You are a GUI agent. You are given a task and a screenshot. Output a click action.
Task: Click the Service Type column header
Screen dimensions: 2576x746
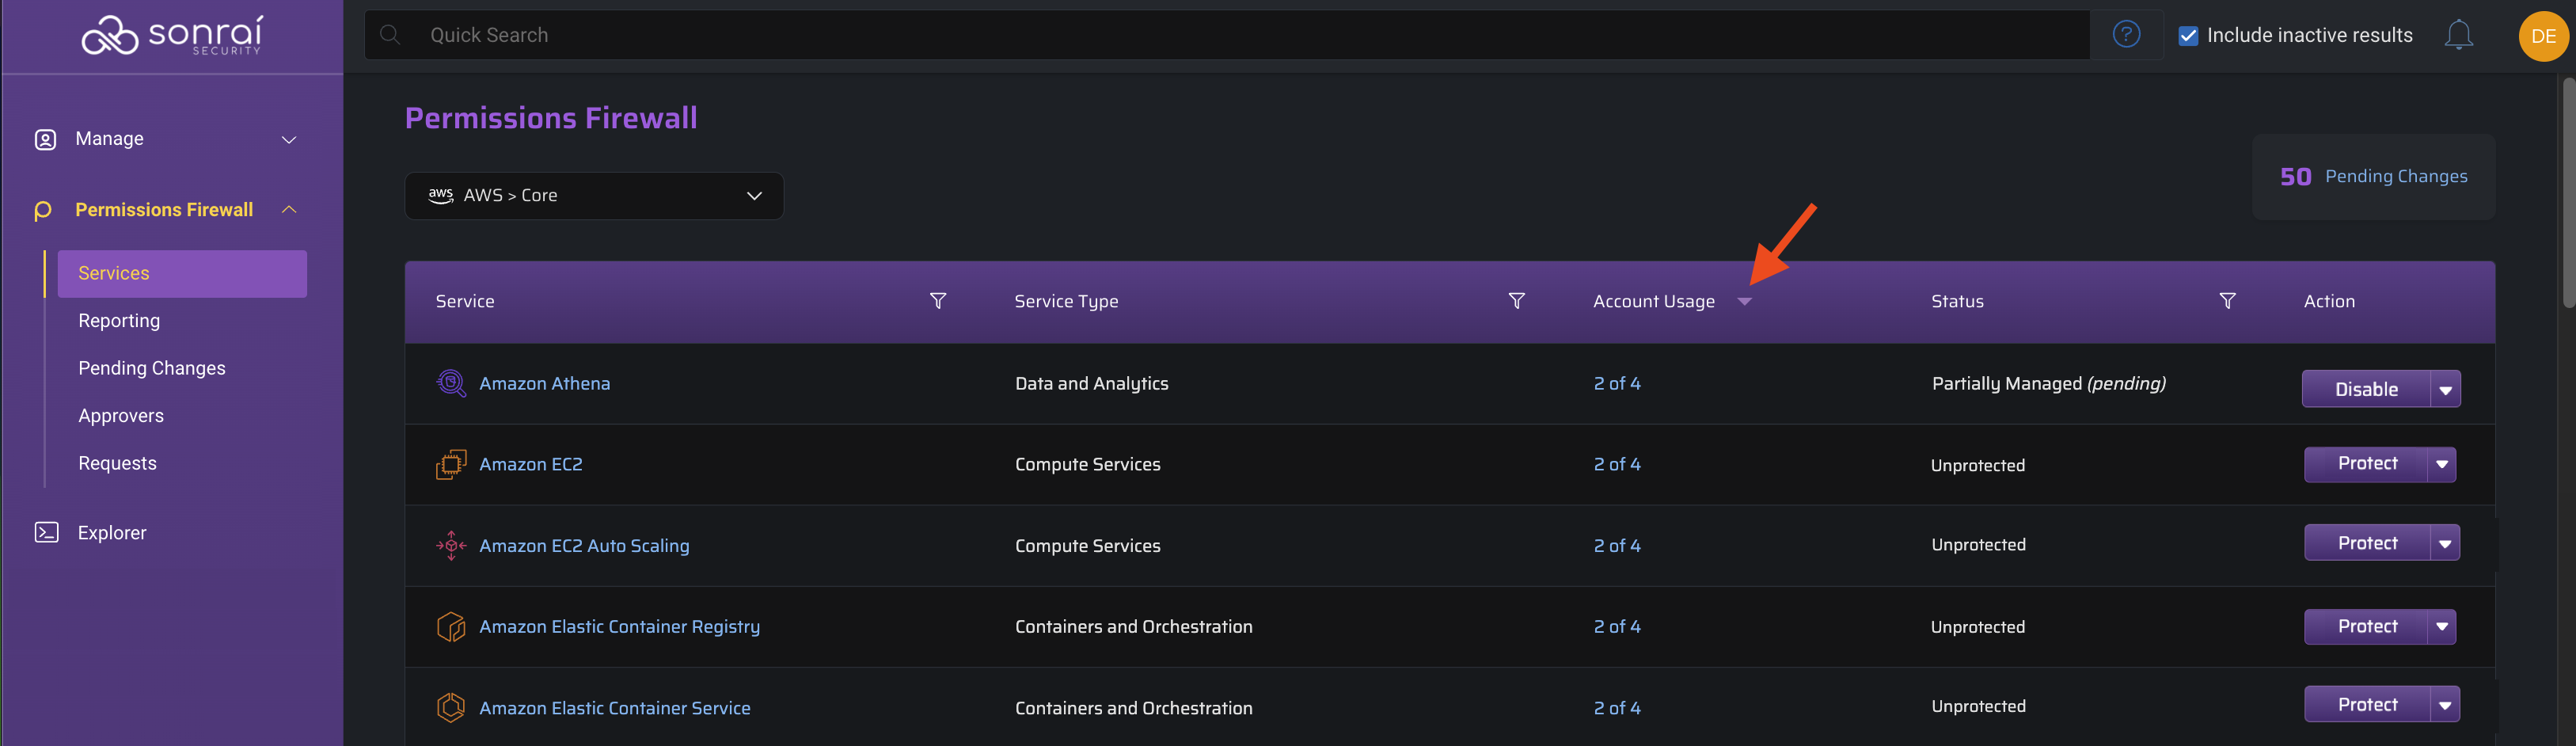tap(1066, 301)
